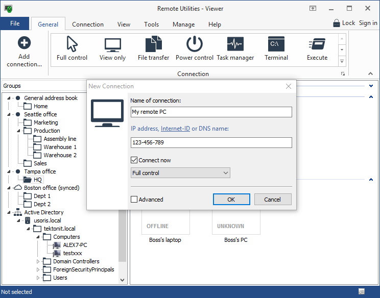Screen dimensions: 380x298
Task: Open the Tools ribbon tab
Action: [x=151, y=24]
